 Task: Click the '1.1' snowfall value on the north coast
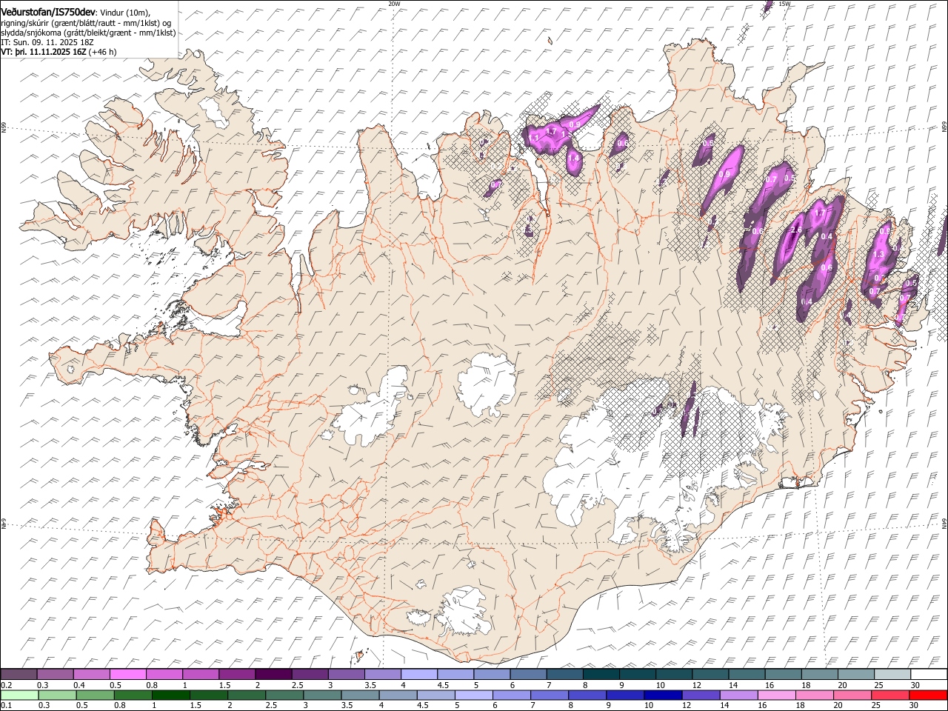pyautogui.click(x=534, y=138)
